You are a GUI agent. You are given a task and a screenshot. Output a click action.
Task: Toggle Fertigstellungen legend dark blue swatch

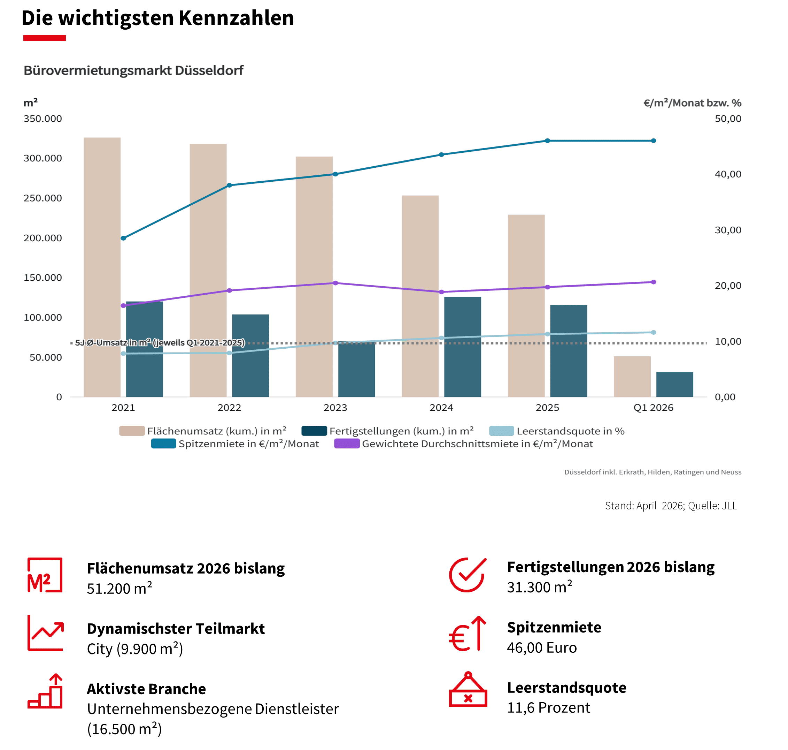(x=314, y=431)
